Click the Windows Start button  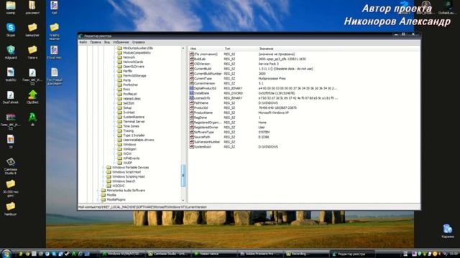(6, 254)
